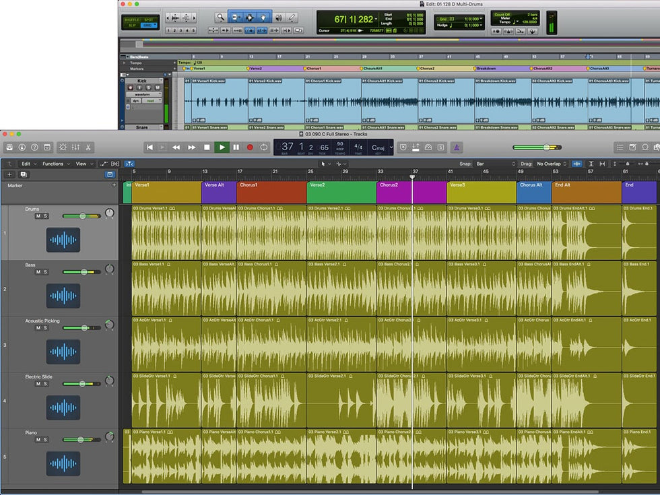
Task: Click the purple Metronome icon
Action: point(456,147)
